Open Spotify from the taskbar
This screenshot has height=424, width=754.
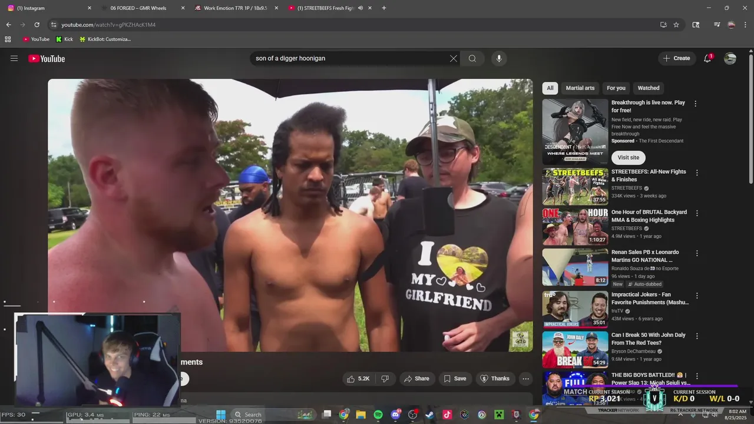(378, 415)
